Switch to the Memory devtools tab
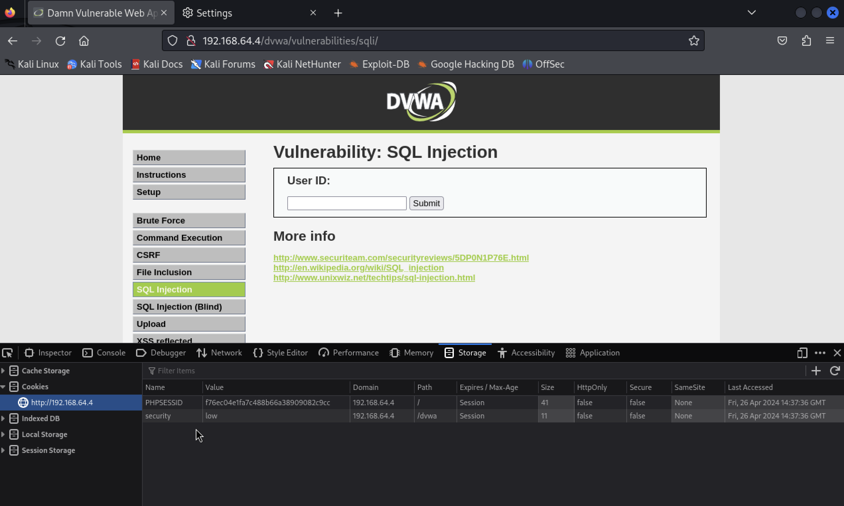Image resolution: width=844 pixels, height=506 pixels. click(411, 353)
